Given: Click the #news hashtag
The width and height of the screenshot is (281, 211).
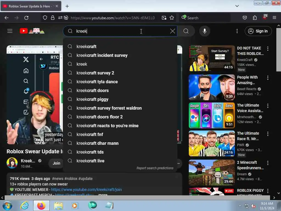Looking at the screenshot, I should coord(58,179).
